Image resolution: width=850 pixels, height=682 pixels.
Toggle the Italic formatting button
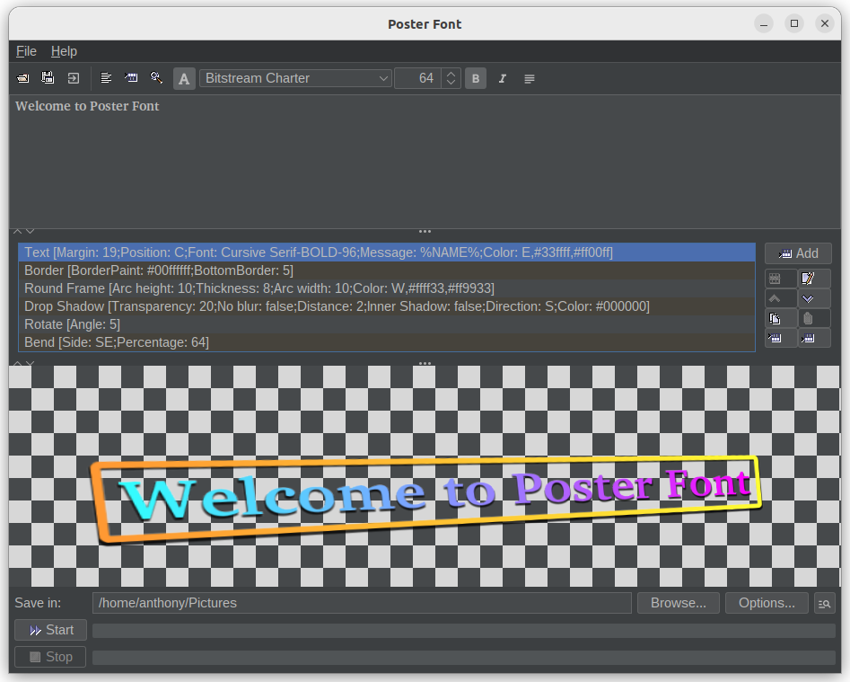[x=503, y=78]
